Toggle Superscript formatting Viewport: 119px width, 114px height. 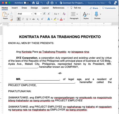(x=42, y=19)
